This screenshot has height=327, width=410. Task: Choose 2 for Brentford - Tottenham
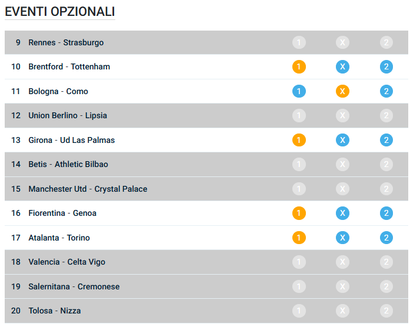(x=386, y=66)
